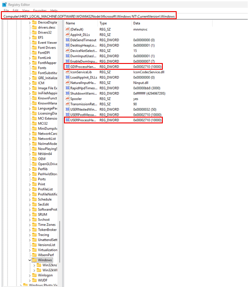Click the registry path address bar
The width and height of the screenshot is (250, 287).
coord(89,16)
